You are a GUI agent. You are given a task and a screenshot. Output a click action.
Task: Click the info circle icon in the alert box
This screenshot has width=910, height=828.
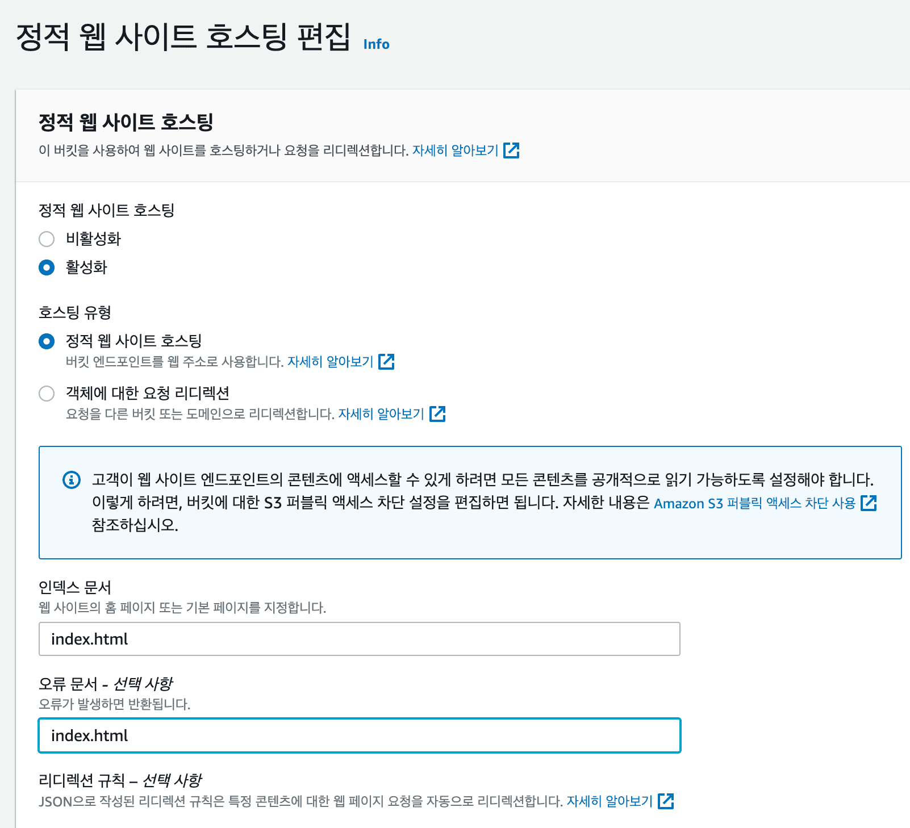coord(71,480)
